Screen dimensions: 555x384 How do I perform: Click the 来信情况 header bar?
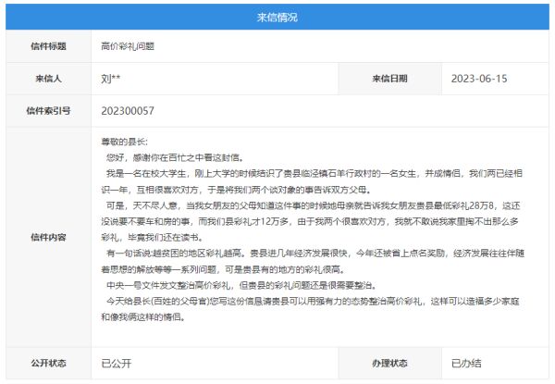point(277,17)
